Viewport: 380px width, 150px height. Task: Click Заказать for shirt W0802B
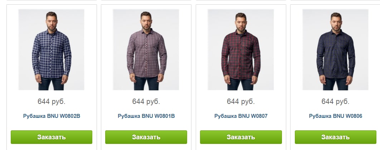tap(52, 137)
